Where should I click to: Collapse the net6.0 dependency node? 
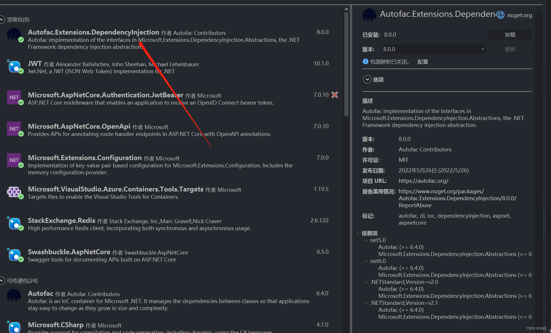[x=366, y=261]
